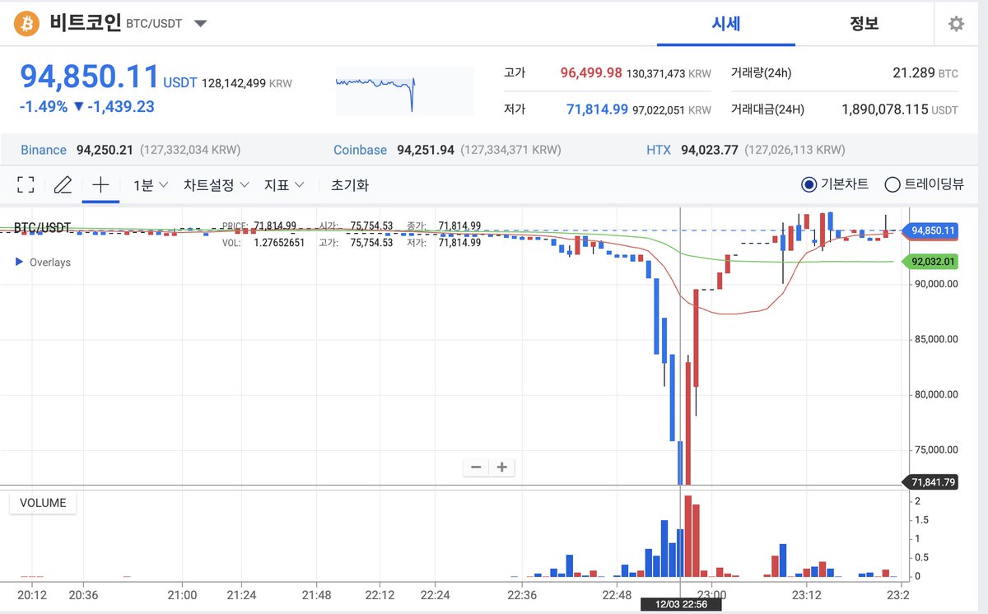Select the pencil drawing tool
Viewport: 988px width, 614px height.
coord(63,184)
